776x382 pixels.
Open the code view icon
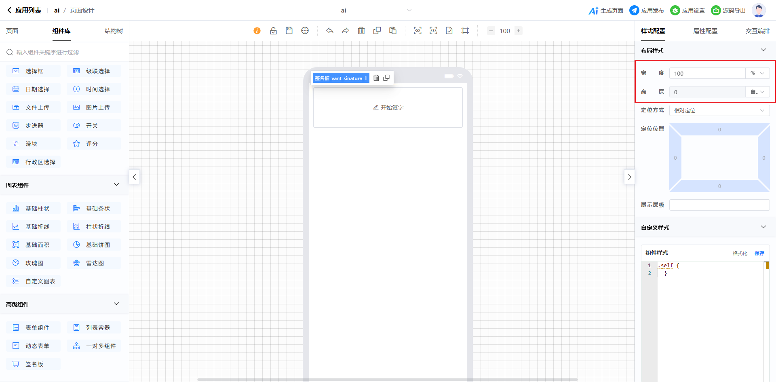(x=433, y=31)
